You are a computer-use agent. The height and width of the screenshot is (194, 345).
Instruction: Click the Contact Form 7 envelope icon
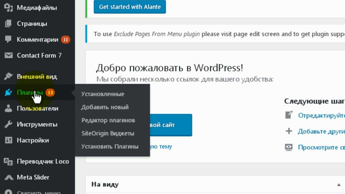8,56
